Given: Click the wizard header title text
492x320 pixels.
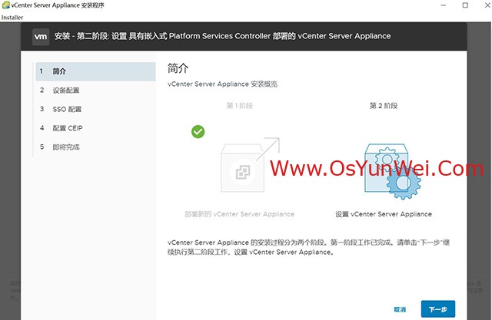Looking at the screenshot, I should pyautogui.click(x=222, y=36).
